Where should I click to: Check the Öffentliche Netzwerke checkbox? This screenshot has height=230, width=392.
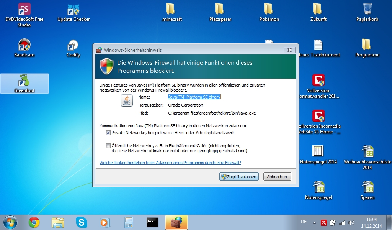pos(108,146)
